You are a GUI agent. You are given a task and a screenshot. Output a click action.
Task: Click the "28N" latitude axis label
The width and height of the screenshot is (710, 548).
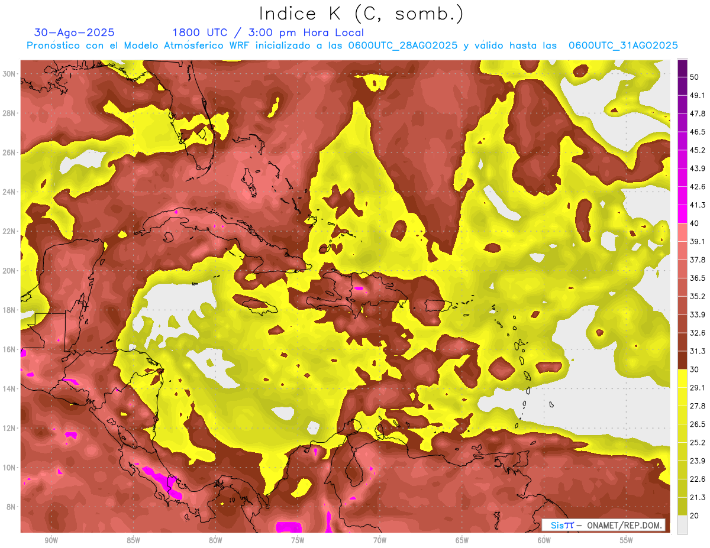tap(9, 113)
